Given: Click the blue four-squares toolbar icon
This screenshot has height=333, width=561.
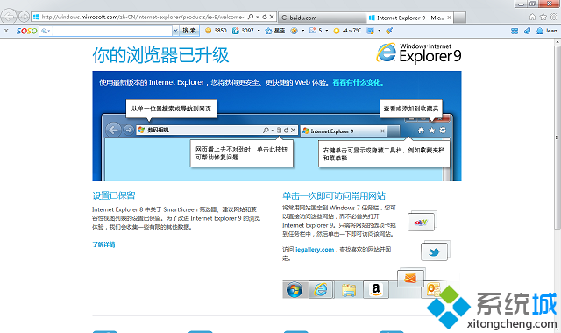Looking at the screenshot, I should pos(515,32).
